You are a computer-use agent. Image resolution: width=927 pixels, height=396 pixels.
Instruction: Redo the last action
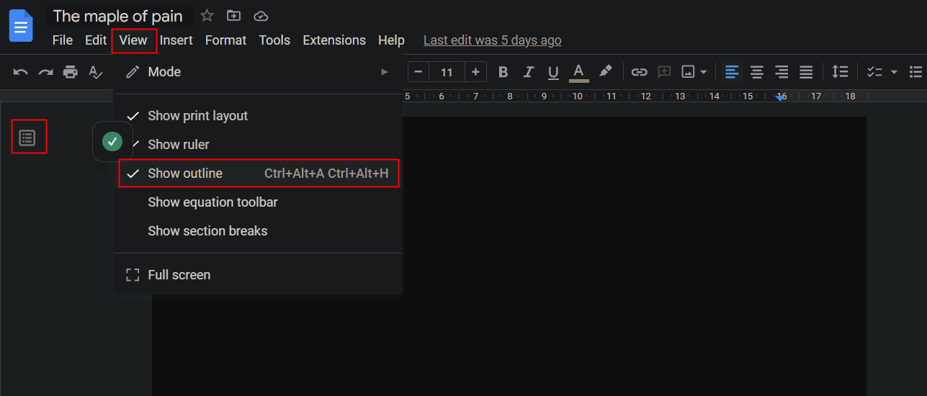pos(45,72)
